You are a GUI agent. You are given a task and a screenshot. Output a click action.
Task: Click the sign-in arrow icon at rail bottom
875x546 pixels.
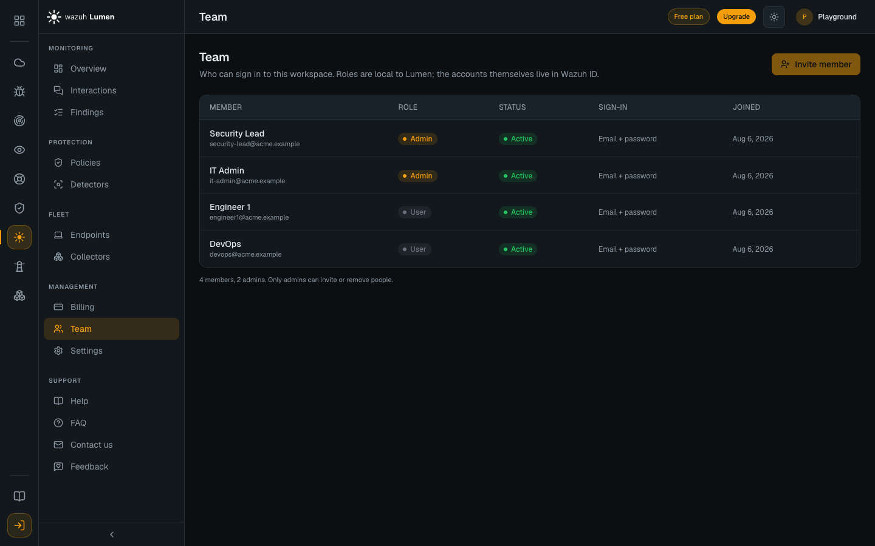click(x=19, y=525)
